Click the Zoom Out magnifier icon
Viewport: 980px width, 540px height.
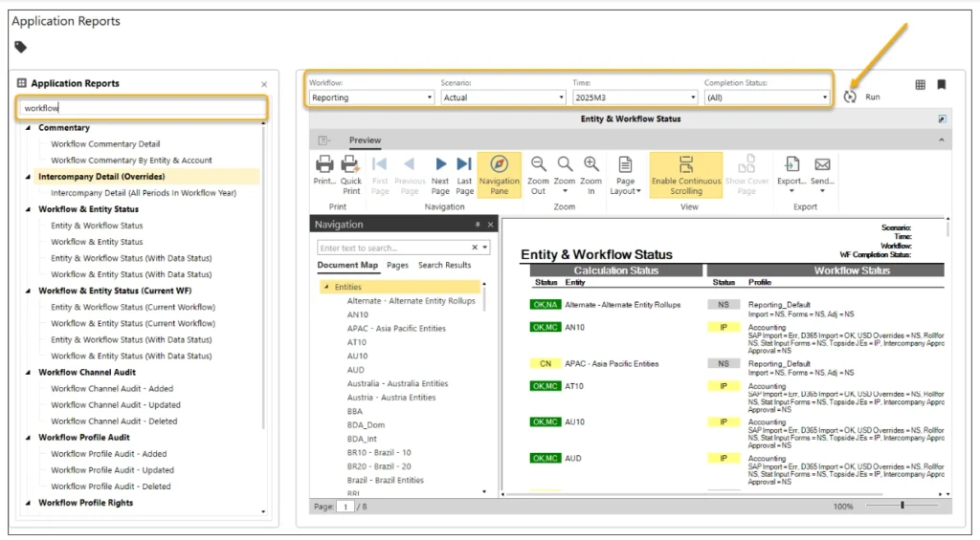(x=539, y=164)
